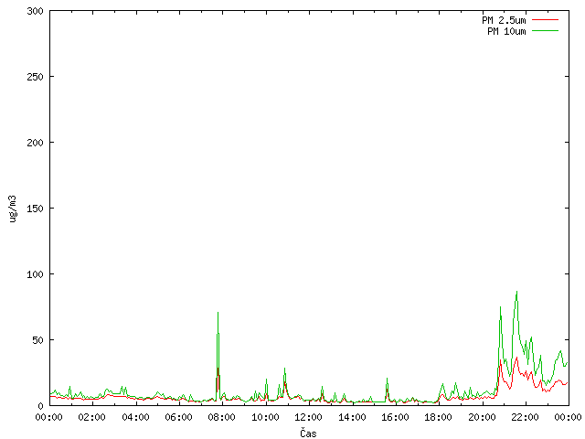Click the 50 y-axis label
Image resolution: width=585 pixels, height=439 pixels.
pyautogui.click(x=37, y=340)
